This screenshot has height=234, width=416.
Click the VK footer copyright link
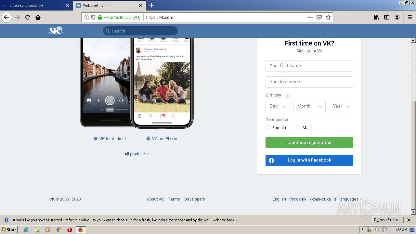[x=52, y=199]
